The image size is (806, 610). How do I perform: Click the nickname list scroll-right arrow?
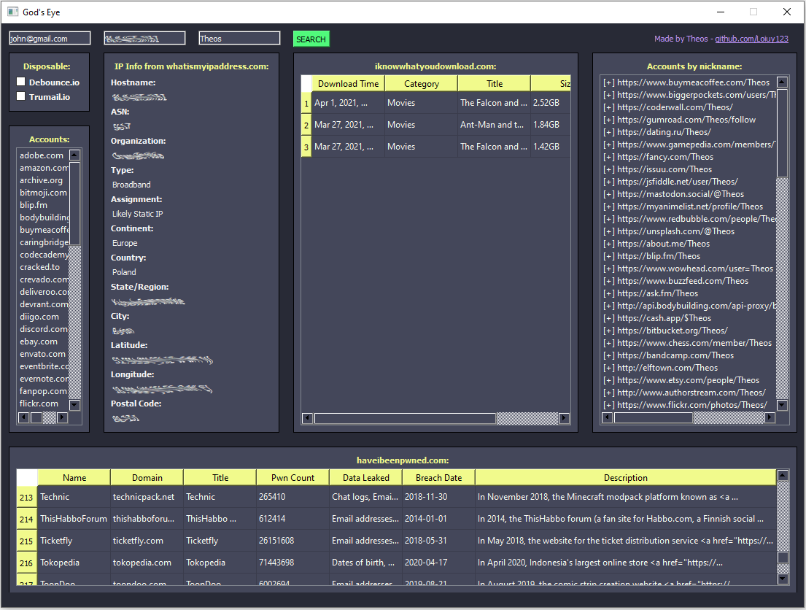click(x=770, y=417)
